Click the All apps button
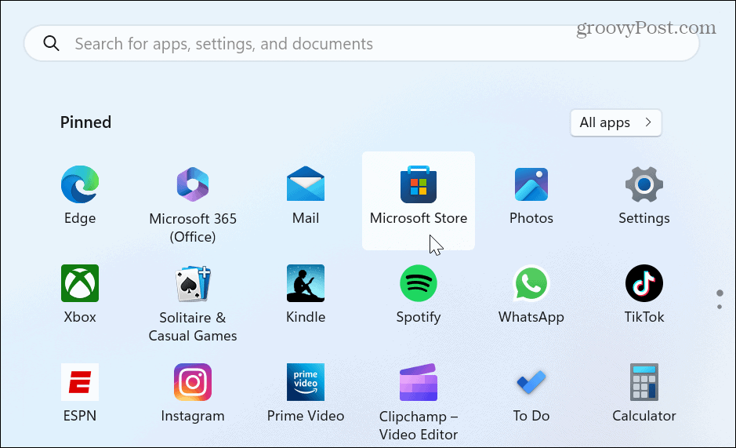The width and height of the screenshot is (736, 448). point(616,122)
